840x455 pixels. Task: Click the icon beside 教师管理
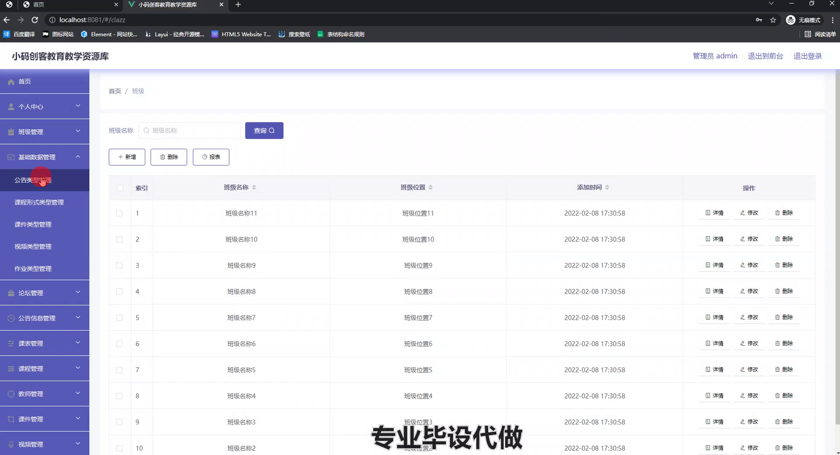point(11,394)
